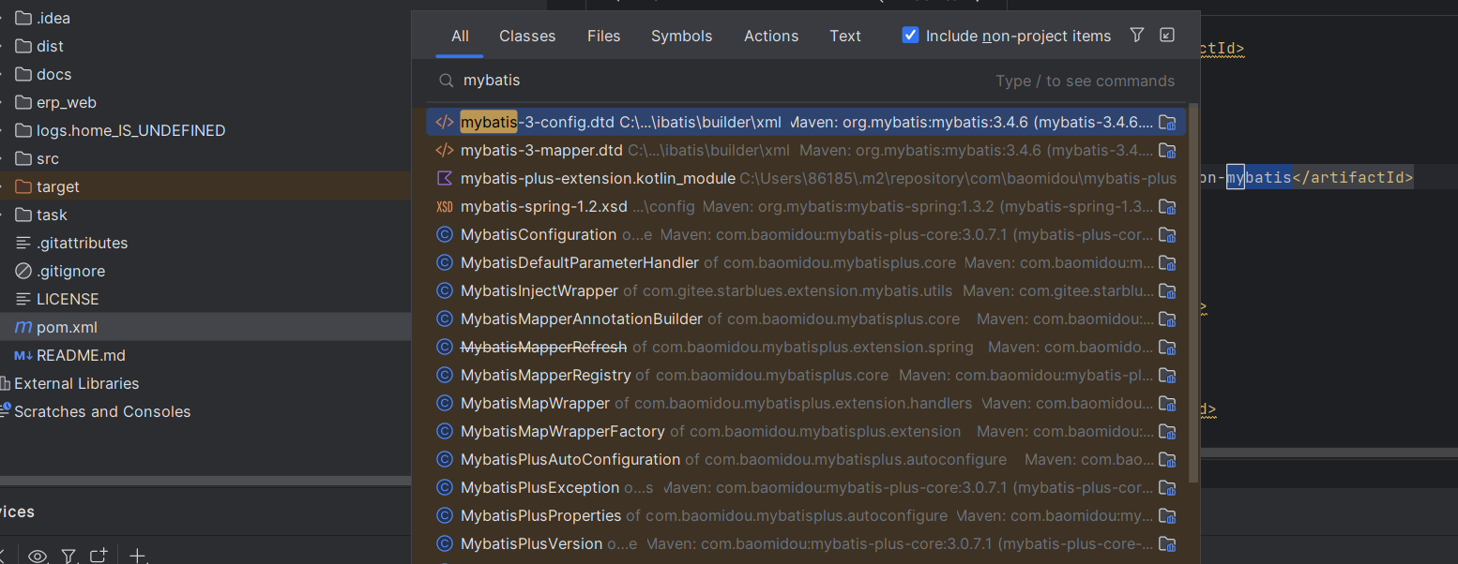Select the MybatisConfiguration class result
1458x564 pixels.
point(806,234)
